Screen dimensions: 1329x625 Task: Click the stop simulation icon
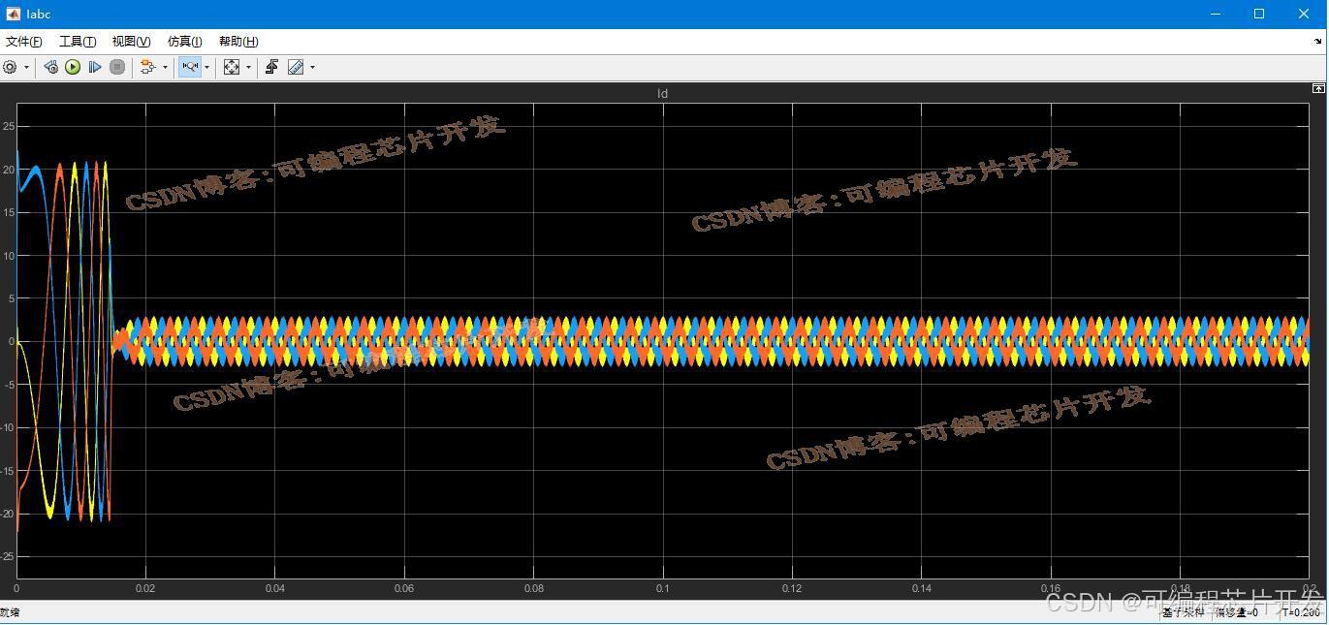point(117,67)
